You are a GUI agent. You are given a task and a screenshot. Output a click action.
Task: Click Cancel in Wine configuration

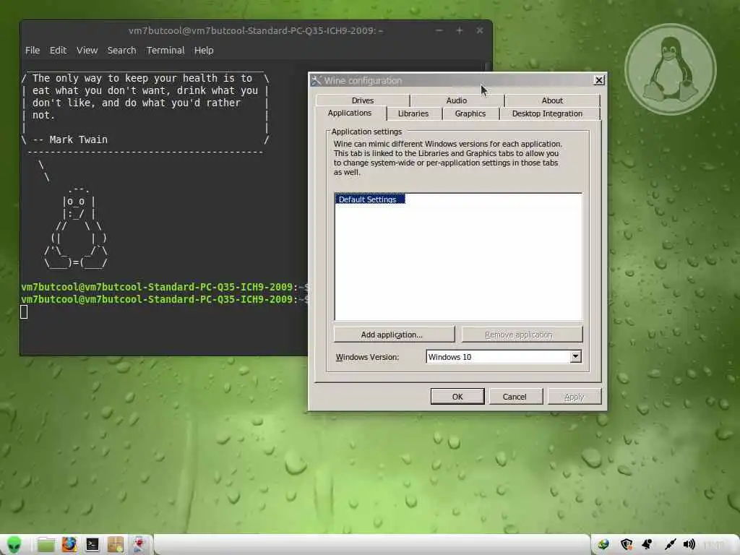[x=516, y=397]
